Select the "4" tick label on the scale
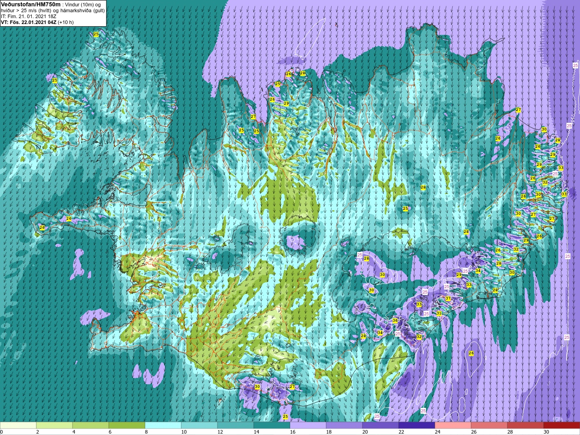 click(73, 432)
